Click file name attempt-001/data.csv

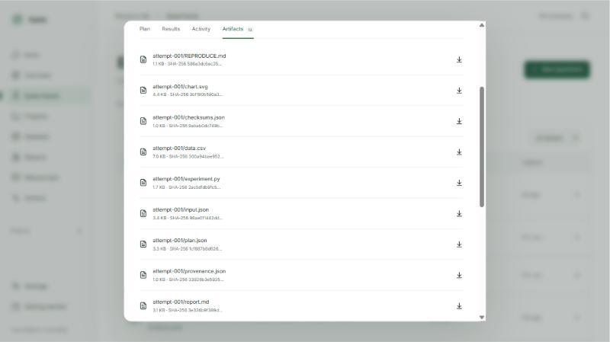(179, 148)
